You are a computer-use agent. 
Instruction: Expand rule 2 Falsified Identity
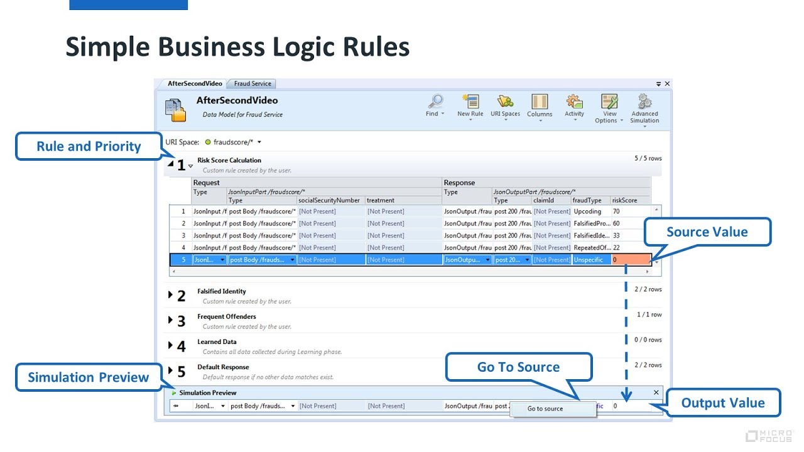click(170, 294)
